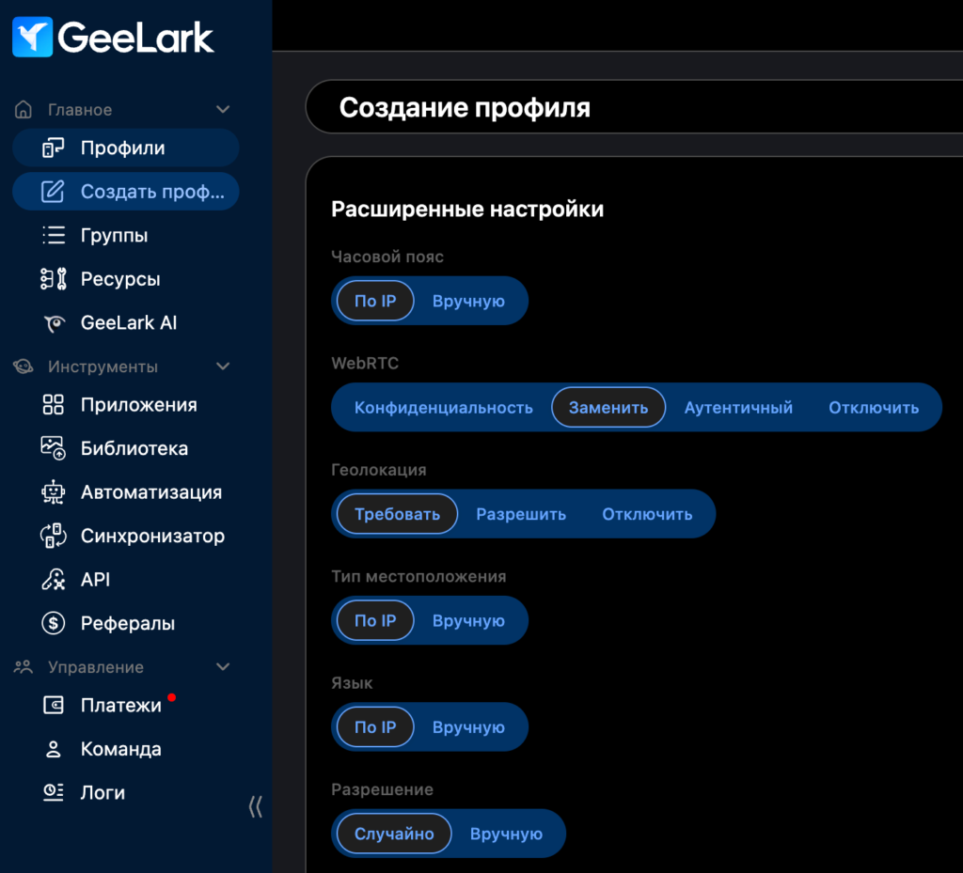Collapse the sidebar with double-arrow control

[255, 806]
